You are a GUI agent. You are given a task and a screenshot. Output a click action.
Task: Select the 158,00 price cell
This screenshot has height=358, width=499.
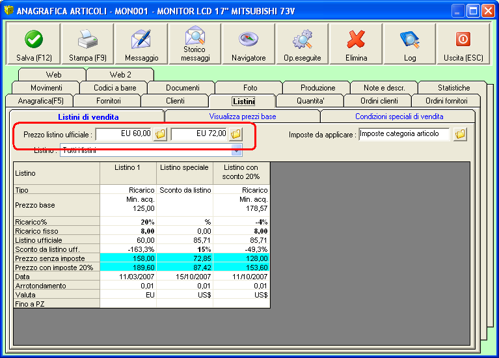click(x=128, y=258)
